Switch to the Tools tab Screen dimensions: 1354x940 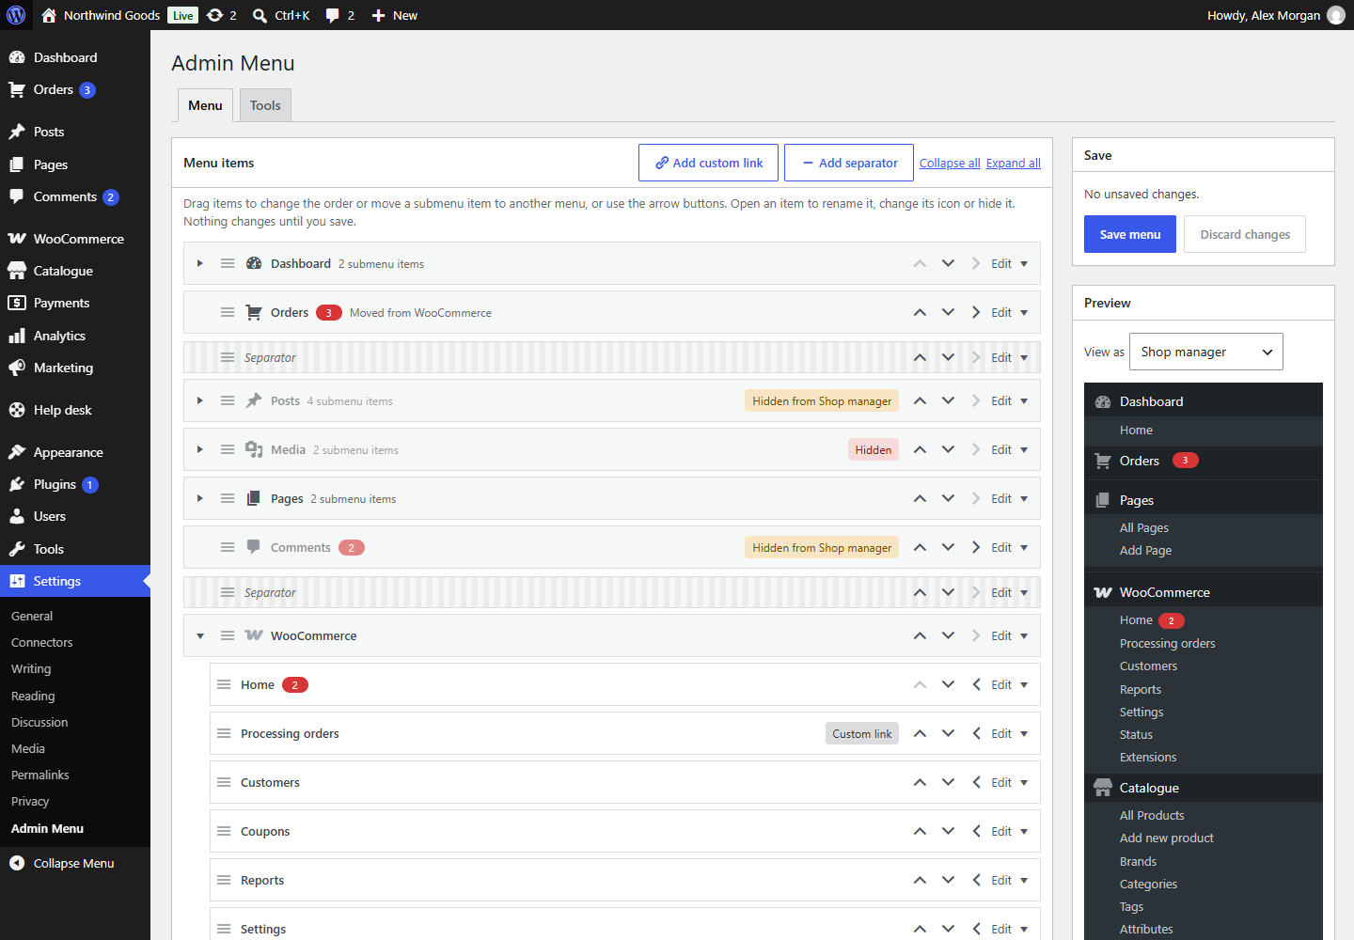click(x=265, y=105)
